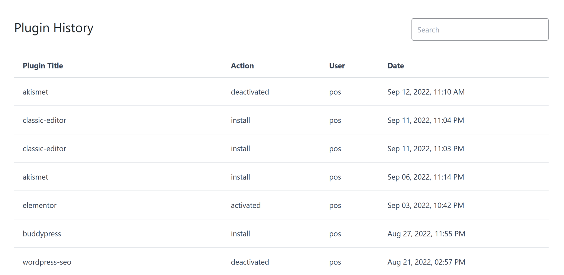The width and height of the screenshot is (564, 275).
Task: Click the akismet install row from Sep 06
Action: [35, 177]
